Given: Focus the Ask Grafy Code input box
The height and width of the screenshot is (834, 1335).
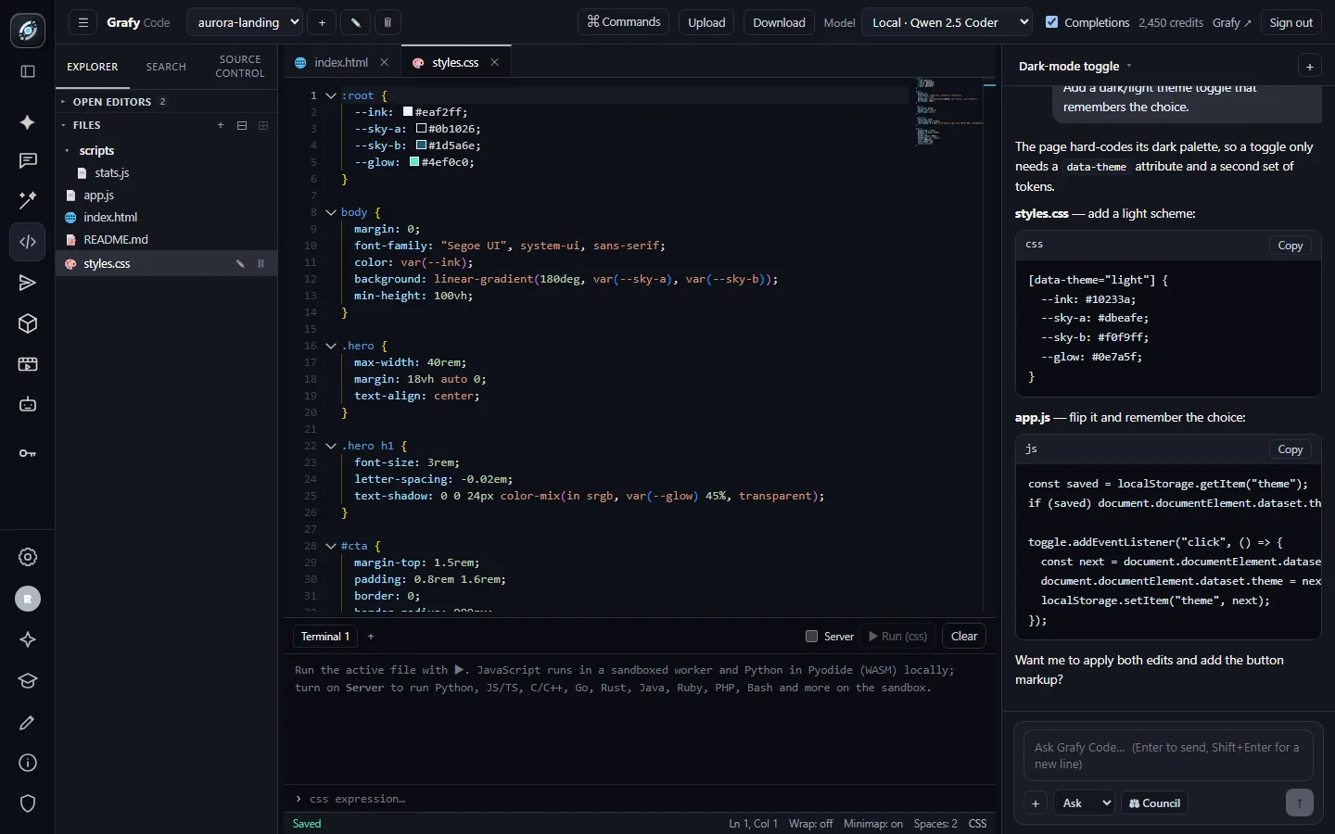Looking at the screenshot, I should click(1168, 755).
